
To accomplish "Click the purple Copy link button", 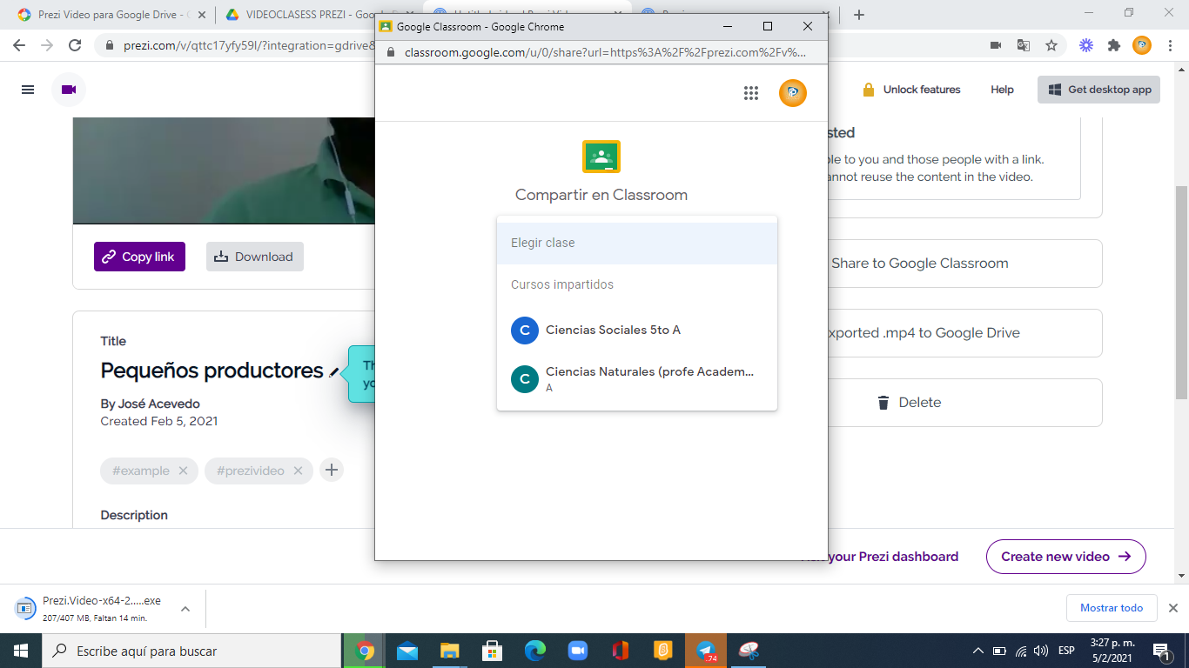I will [139, 257].
